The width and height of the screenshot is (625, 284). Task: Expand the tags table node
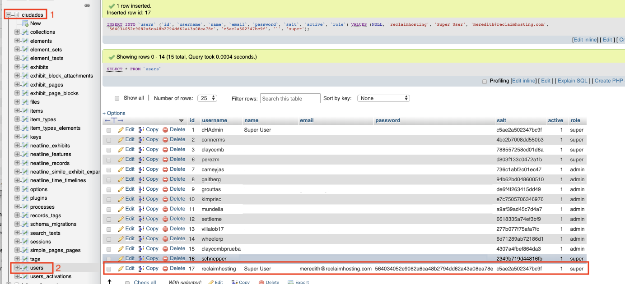tap(17, 259)
